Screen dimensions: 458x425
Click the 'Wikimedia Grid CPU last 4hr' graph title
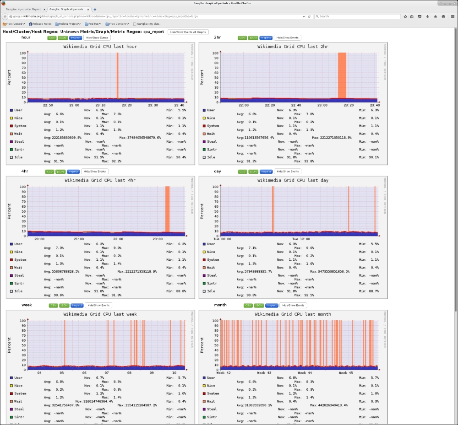(100, 180)
